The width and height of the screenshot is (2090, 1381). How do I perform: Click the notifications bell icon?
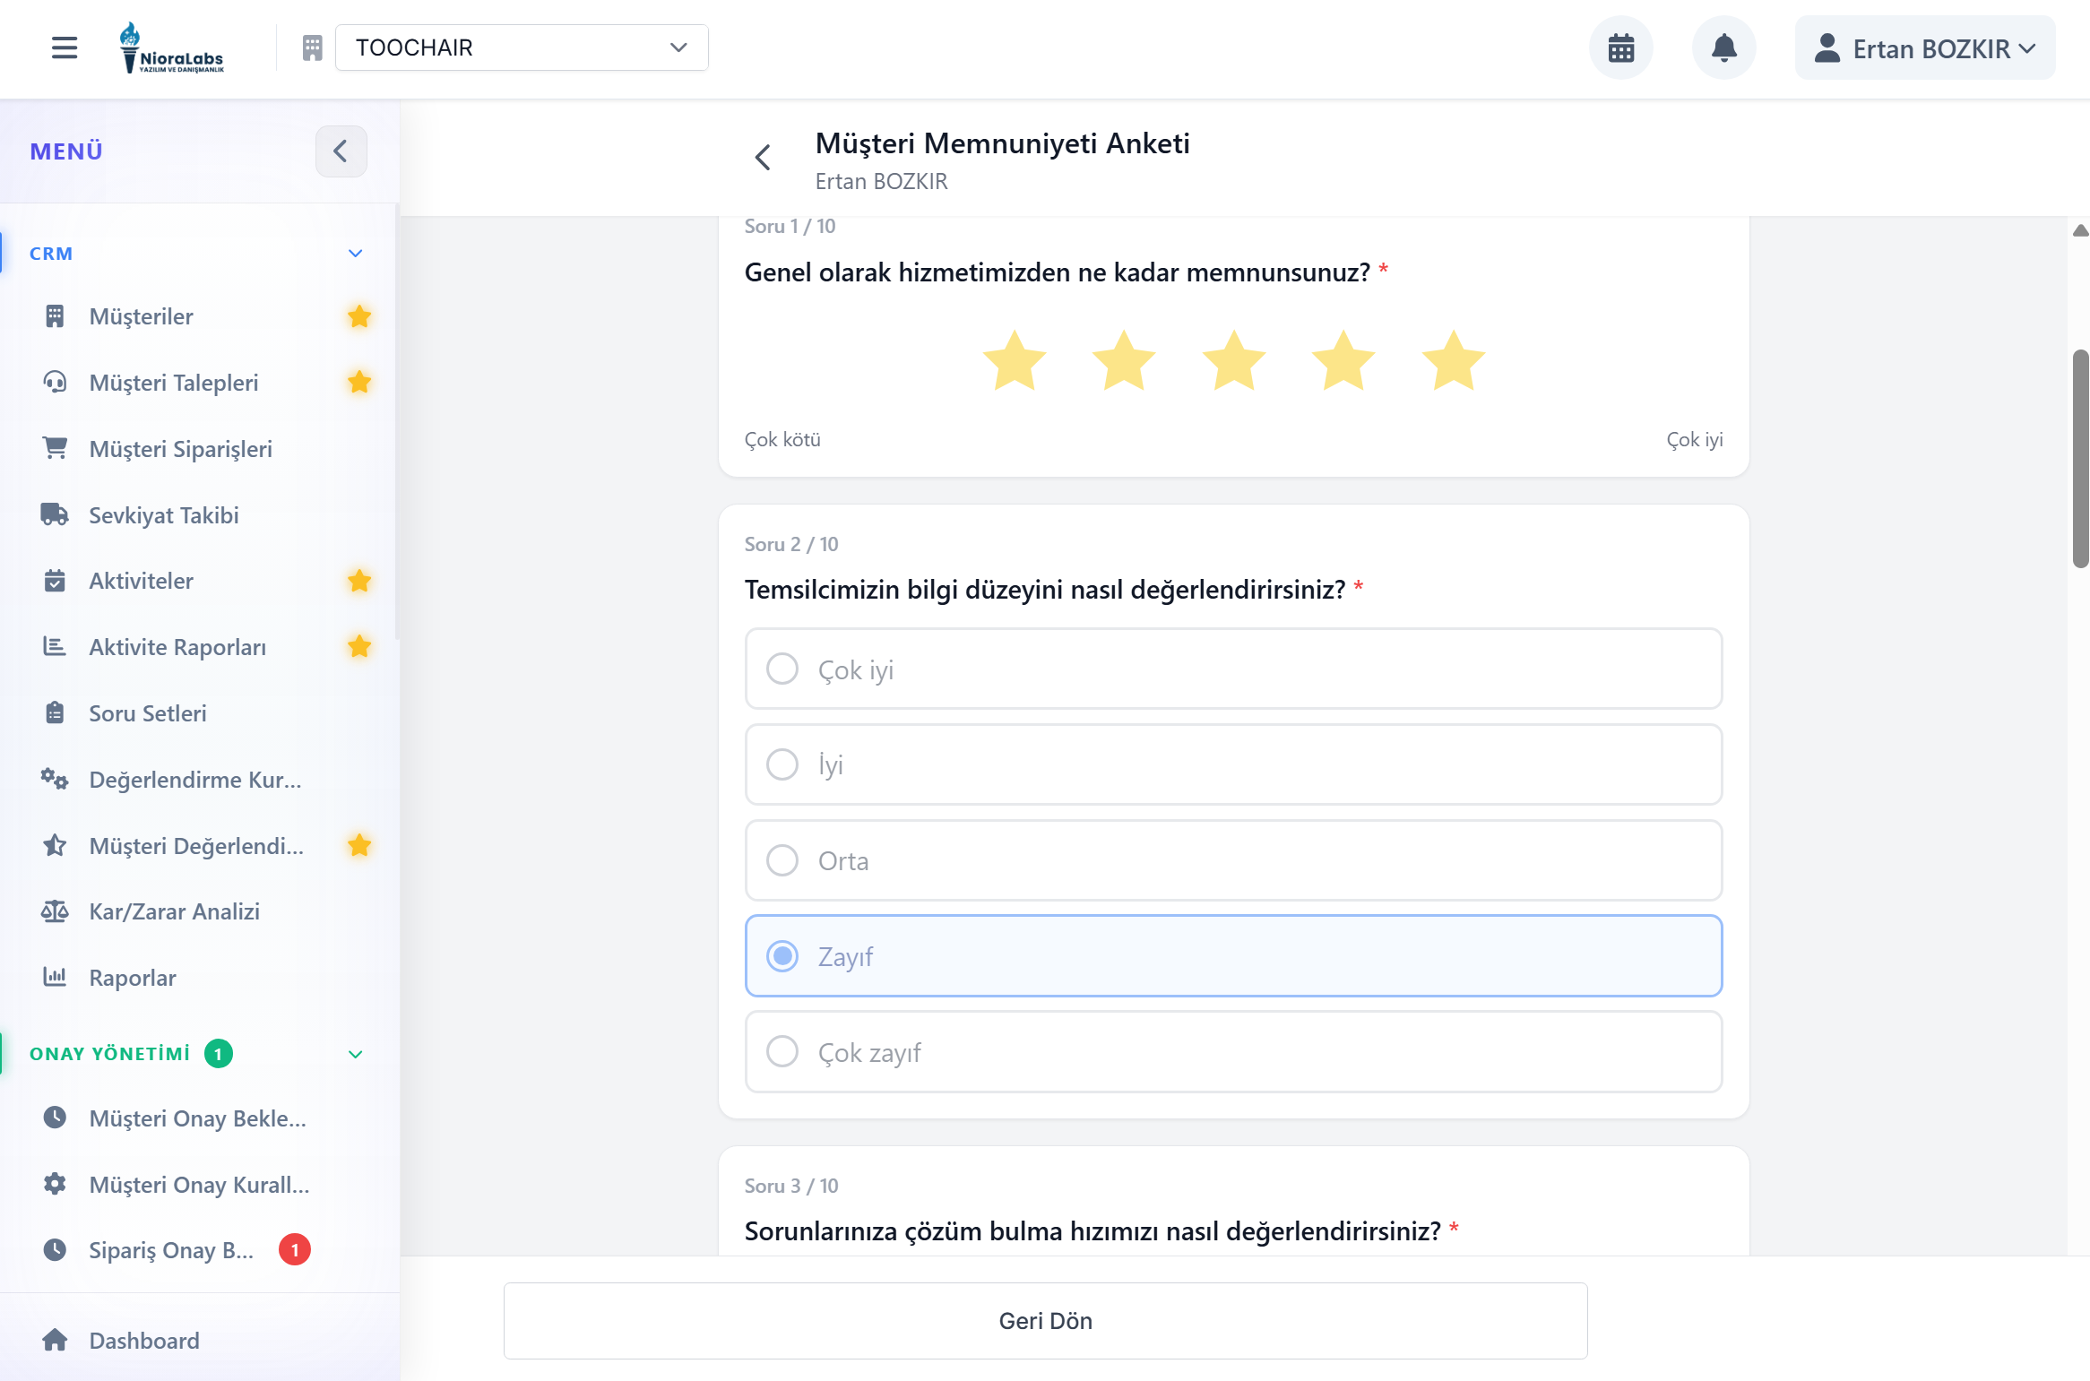[x=1723, y=47]
